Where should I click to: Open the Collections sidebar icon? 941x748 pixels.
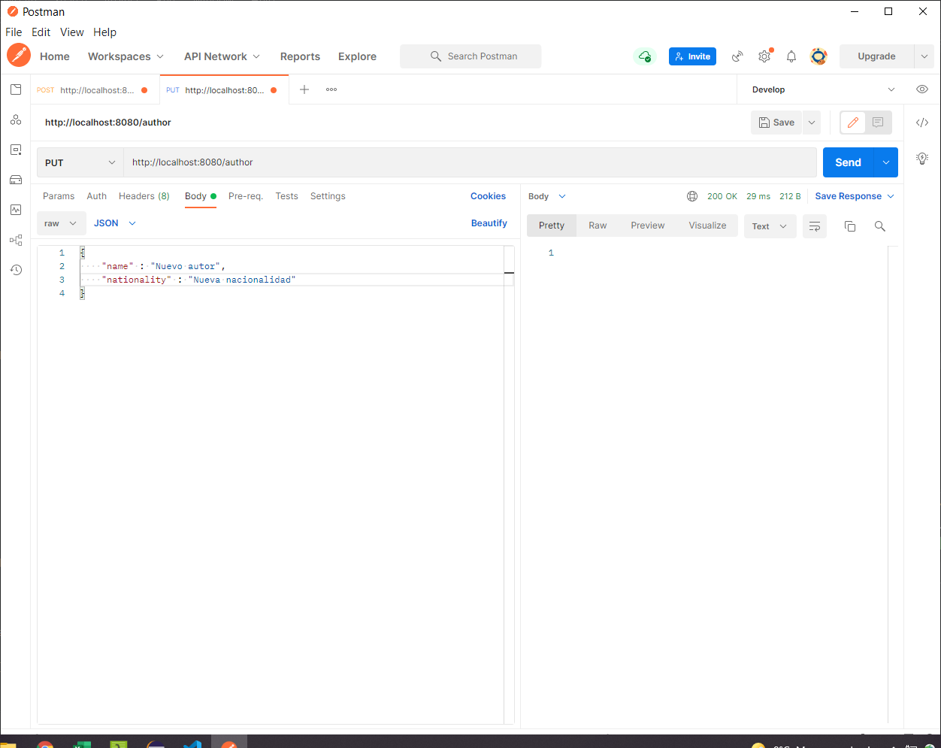pos(16,89)
